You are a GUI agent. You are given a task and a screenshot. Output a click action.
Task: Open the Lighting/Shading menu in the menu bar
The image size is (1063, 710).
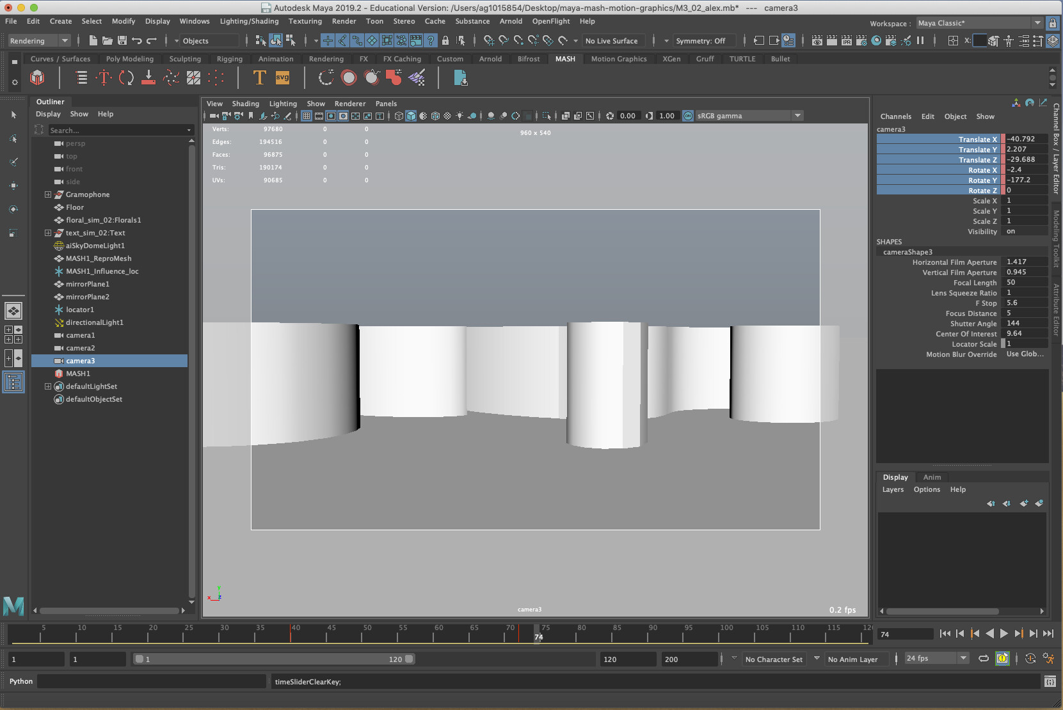pos(249,21)
